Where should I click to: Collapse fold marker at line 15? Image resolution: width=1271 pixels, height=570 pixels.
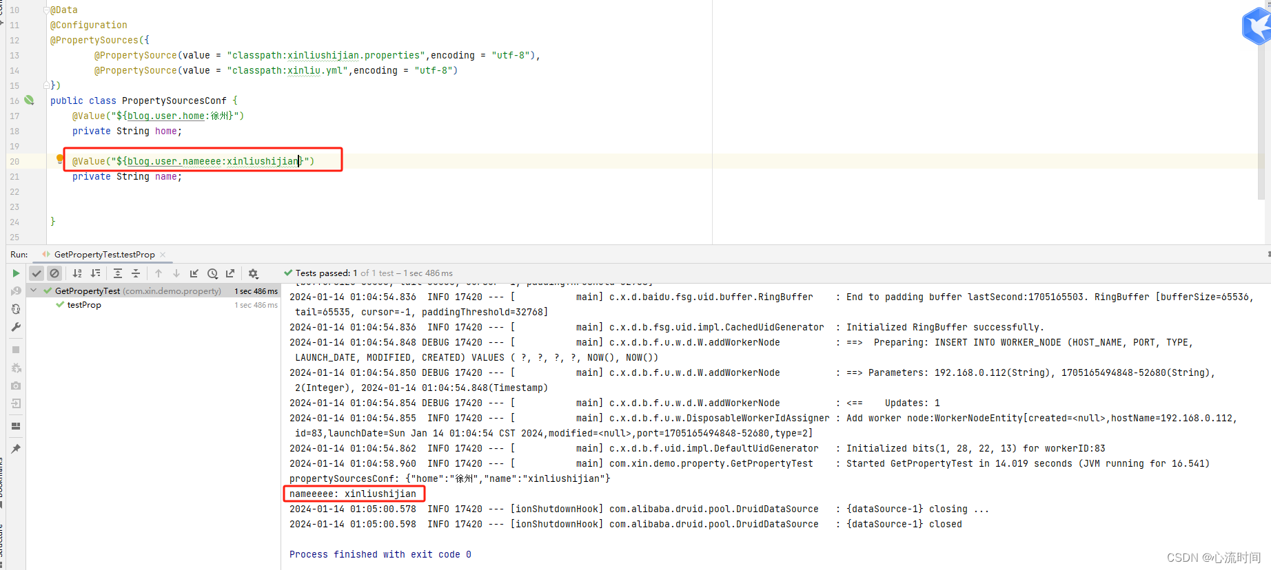click(46, 85)
